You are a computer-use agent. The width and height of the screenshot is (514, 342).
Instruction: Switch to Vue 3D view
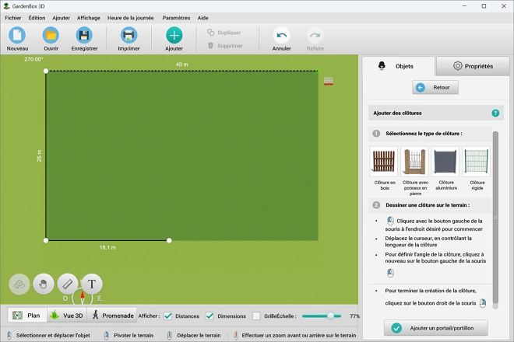[65, 316]
